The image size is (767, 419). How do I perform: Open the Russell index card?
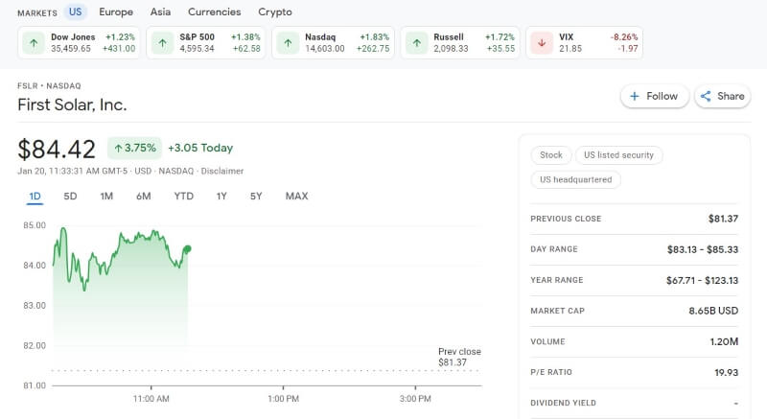coord(460,43)
